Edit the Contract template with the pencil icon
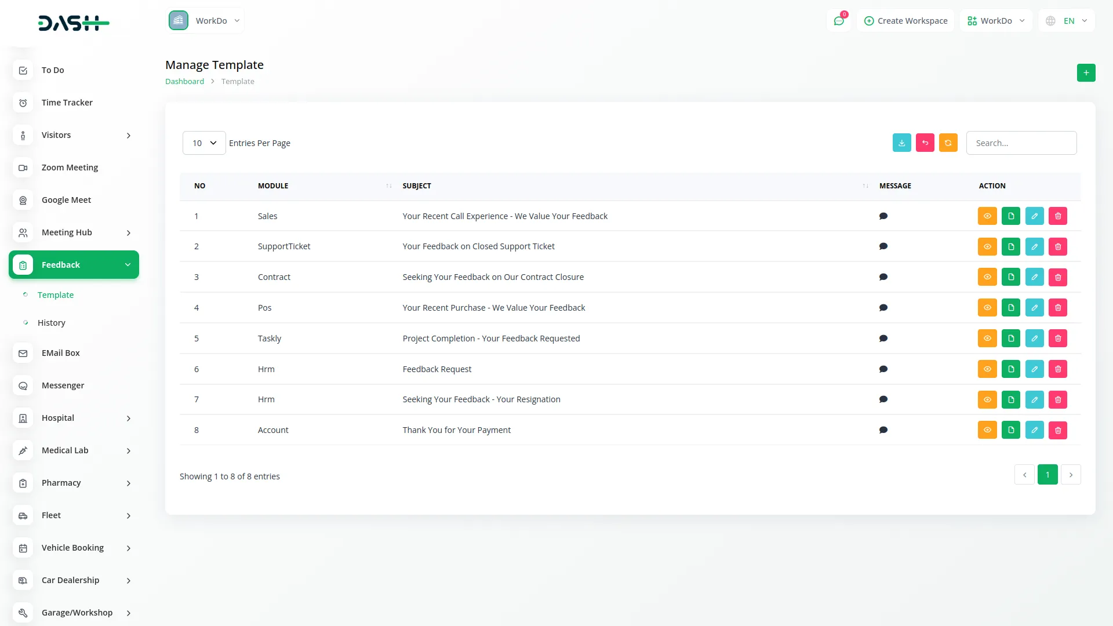The image size is (1113, 626). (x=1034, y=276)
